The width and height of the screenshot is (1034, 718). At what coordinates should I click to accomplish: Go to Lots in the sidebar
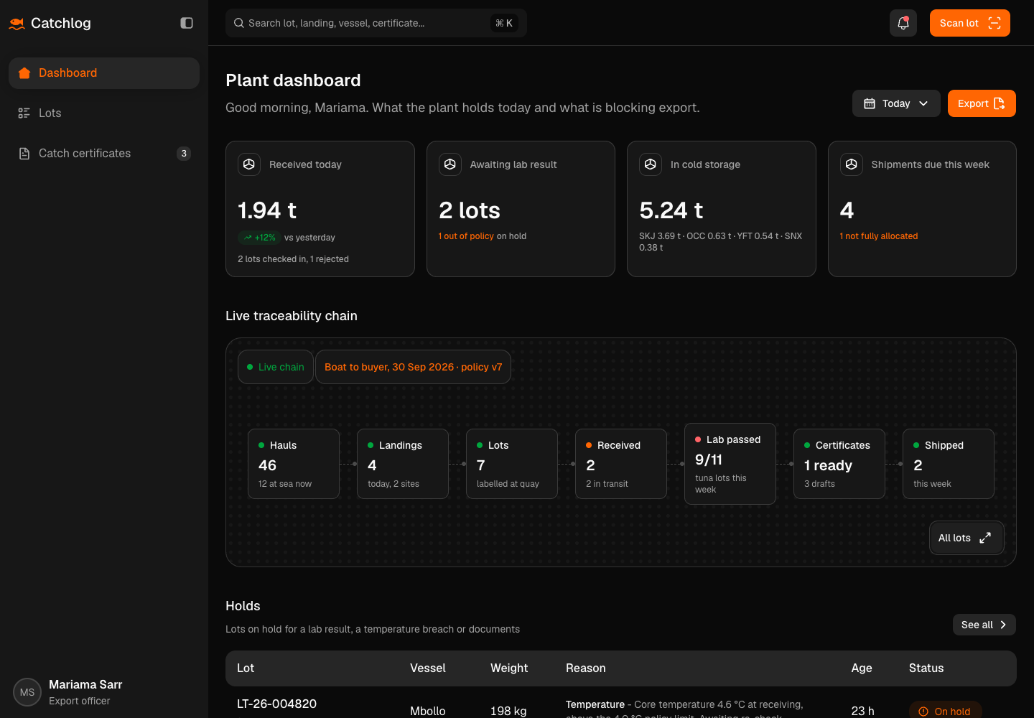(x=104, y=113)
